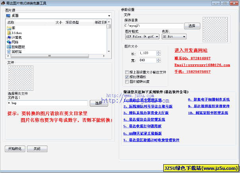240x173 pixels.
Task: Click the 关闭 button
Action: 37,149
